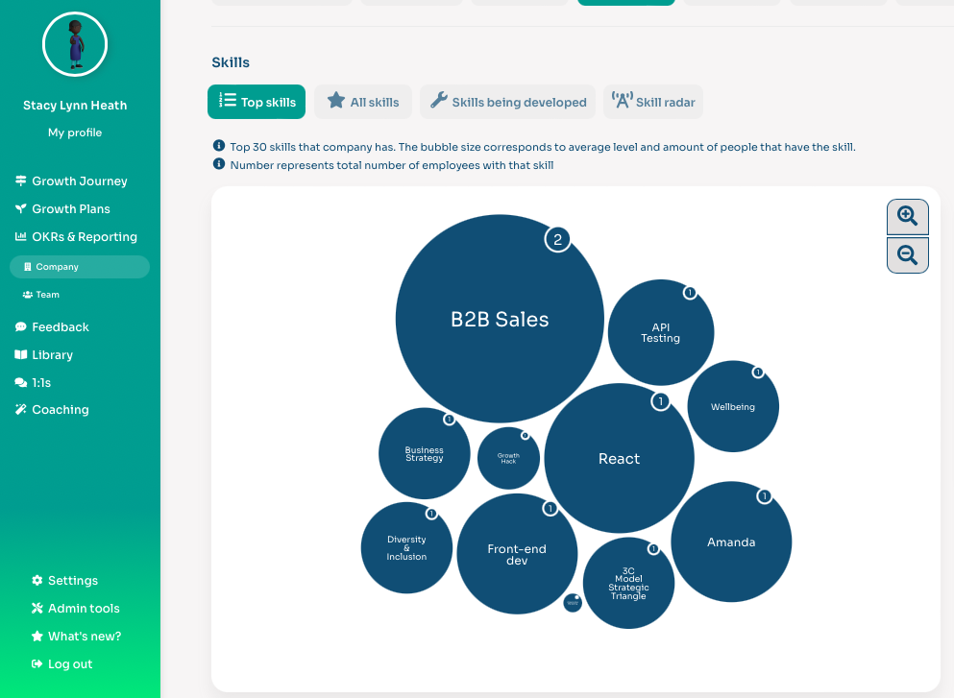Switch to the All skills view

point(362,101)
